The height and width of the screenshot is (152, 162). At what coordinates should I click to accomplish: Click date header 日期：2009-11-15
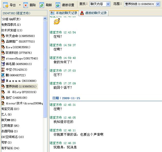[66, 98]
